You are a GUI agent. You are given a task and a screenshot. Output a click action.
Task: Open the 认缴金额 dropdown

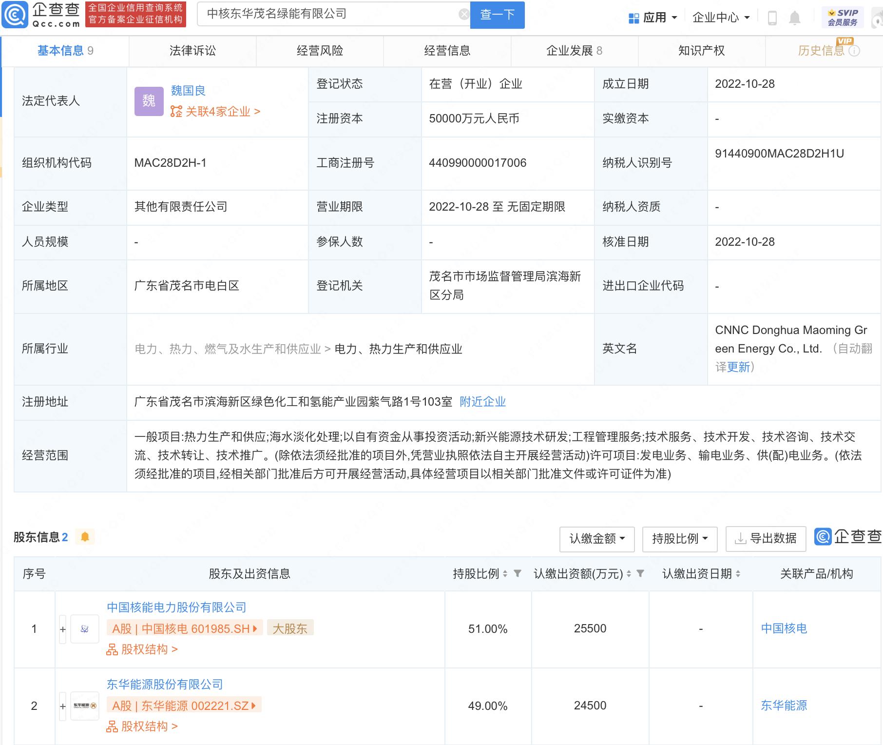tap(597, 539)
